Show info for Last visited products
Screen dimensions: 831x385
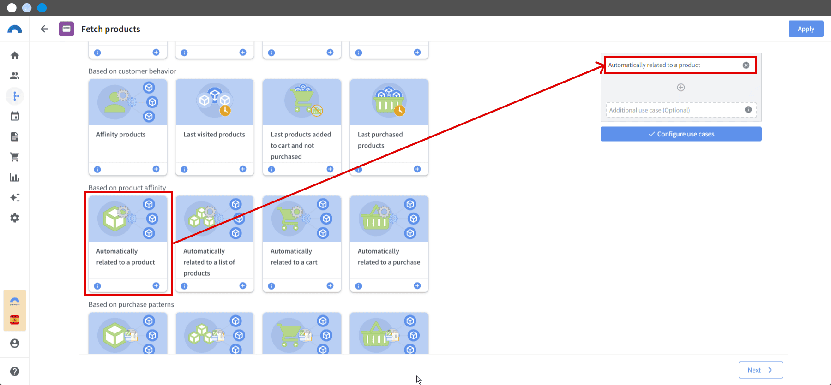[184, 169]
